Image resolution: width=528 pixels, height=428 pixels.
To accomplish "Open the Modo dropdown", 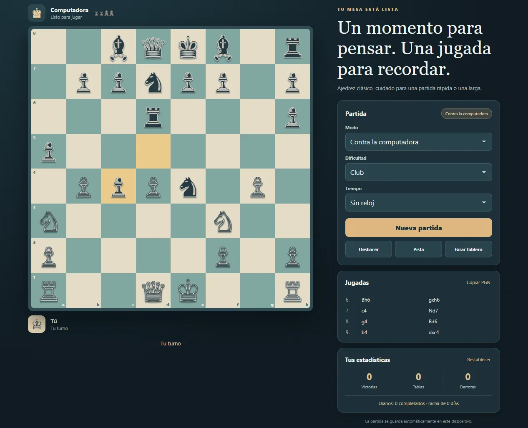I will [418, 142].
